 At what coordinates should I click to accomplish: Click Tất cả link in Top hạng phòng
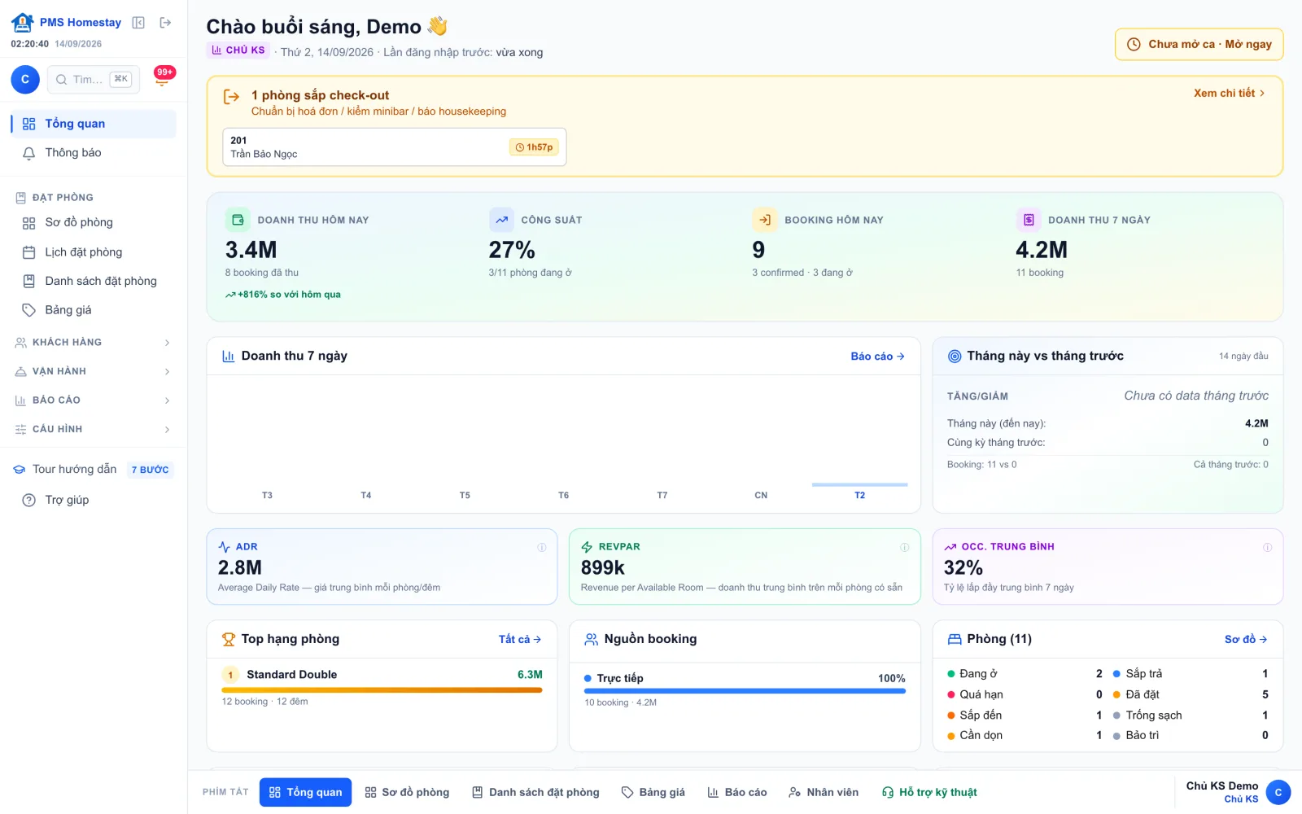click(520, 640)
